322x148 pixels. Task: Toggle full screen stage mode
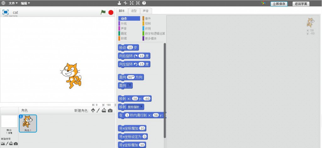point(6,12)
